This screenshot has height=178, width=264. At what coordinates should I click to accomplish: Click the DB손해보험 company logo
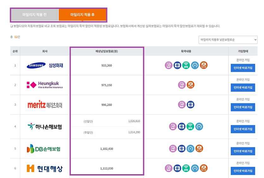(43, 149)
